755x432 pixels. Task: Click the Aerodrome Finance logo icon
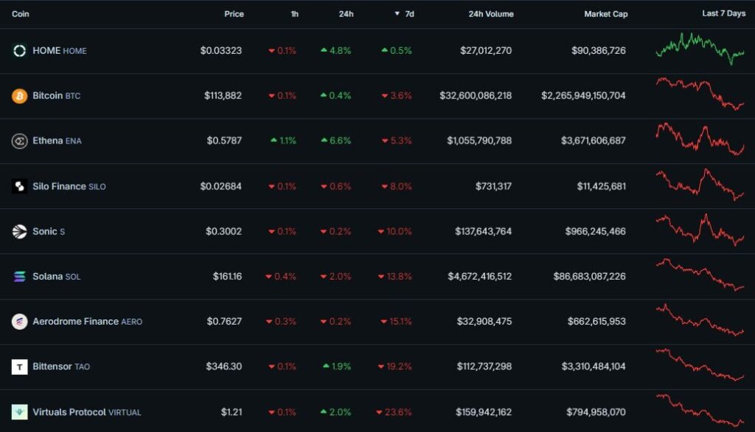pyautogui.click(x=21, y=322)
